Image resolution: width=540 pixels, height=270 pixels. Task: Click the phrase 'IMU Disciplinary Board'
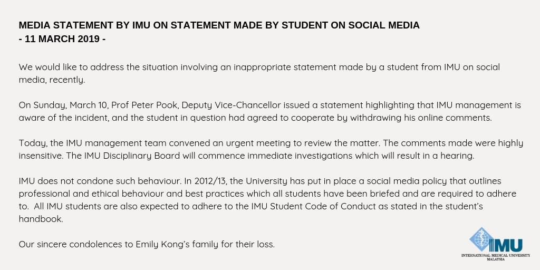(x=132, y=156)
